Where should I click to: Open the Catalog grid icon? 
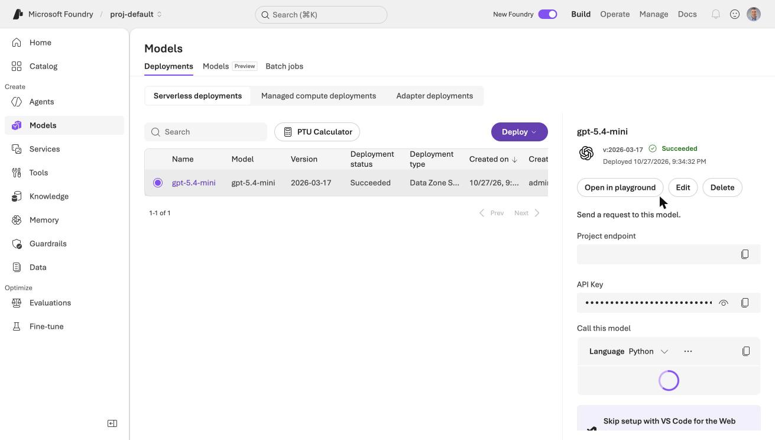[17, 66]
